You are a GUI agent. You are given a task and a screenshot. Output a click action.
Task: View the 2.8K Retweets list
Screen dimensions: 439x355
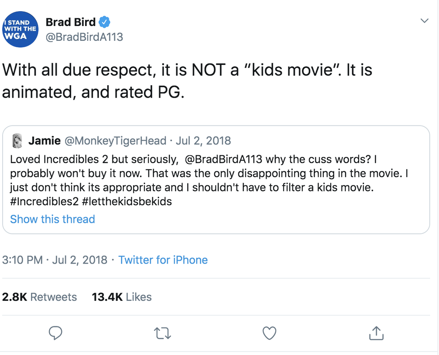pos(39,297)
